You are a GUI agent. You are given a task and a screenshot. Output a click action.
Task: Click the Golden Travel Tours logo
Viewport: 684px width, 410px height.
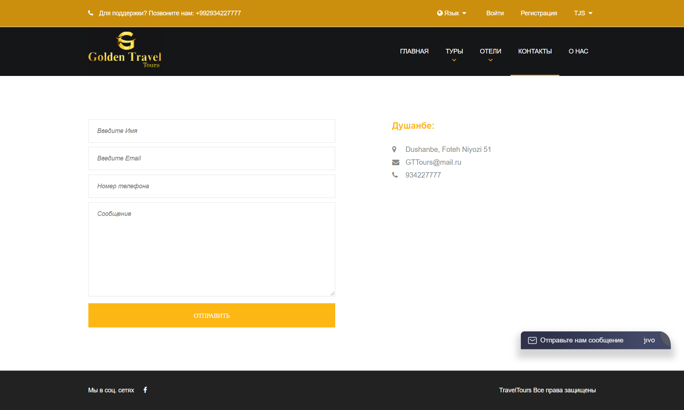[125, 50]
